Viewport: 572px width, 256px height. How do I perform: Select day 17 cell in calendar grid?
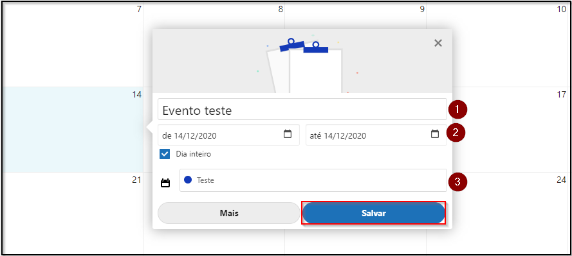point(511,130)
